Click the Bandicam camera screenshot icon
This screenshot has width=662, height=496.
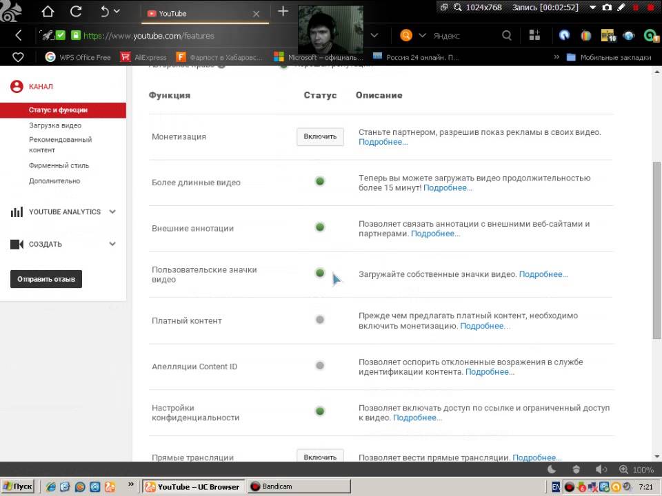tap(607, 7)
